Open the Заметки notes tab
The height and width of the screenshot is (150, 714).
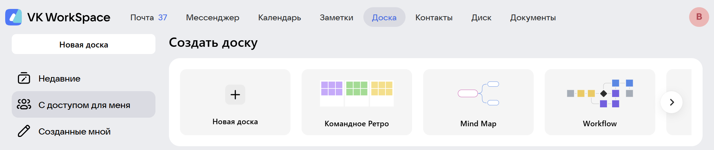(336, 18)
